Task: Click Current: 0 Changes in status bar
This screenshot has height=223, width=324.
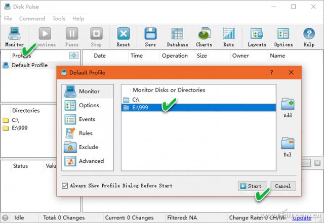Action: [x=130, y=217]
